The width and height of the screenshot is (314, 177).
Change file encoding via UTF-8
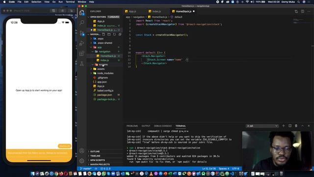click(x=235, y=169)
